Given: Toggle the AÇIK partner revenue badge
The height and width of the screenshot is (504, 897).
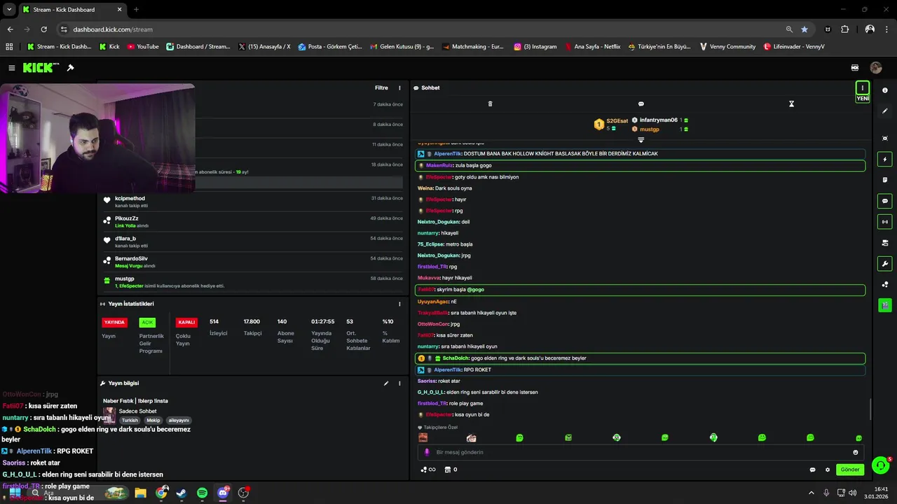Looking at the screenshot, I should (147, 322).
